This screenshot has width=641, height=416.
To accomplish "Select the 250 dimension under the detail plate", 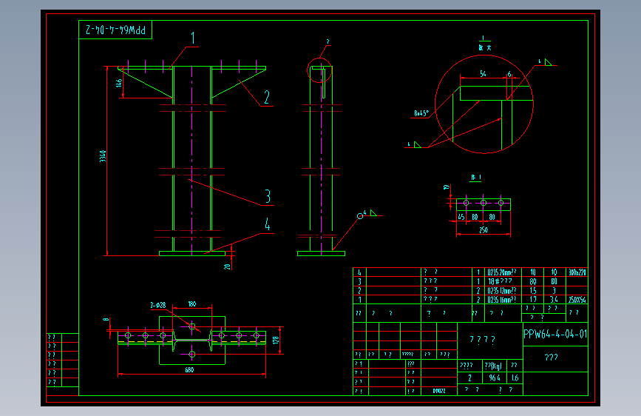I will tap(484, 230).
